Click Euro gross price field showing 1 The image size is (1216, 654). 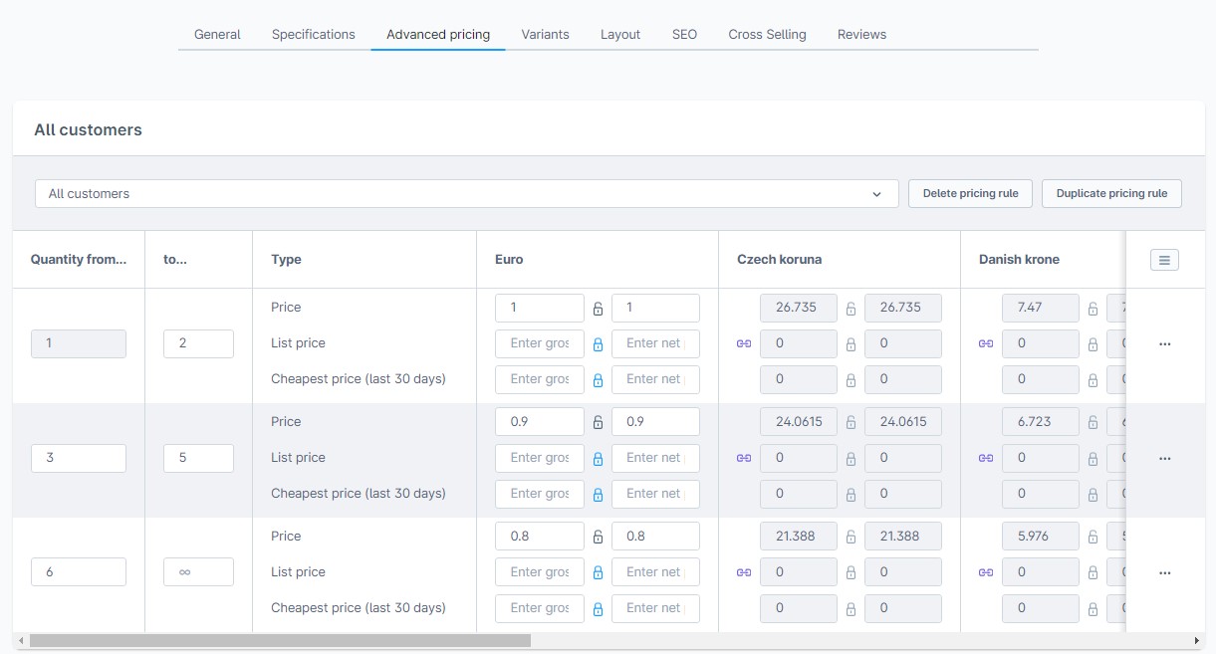(x=540, y=308)
